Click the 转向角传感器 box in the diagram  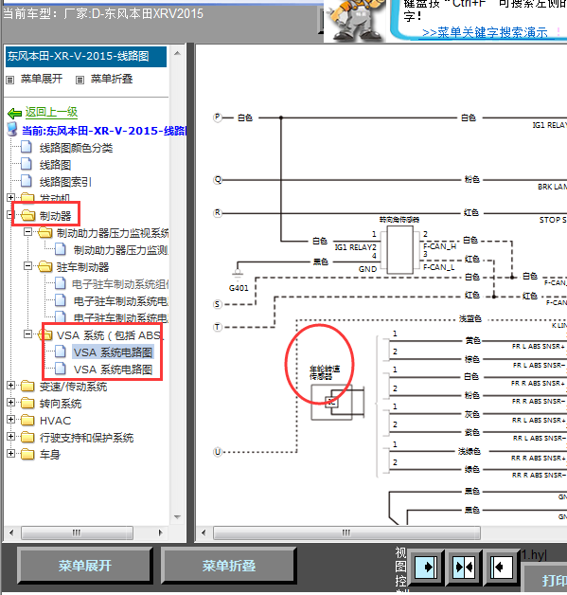click(399, 250)
